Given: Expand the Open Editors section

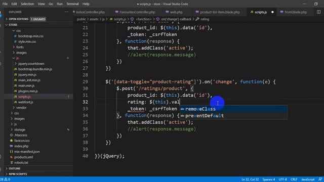Looking at the screenshot, I should coord(18,19).
